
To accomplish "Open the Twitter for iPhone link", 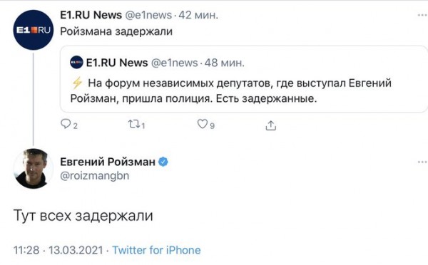I will [156, 250].
